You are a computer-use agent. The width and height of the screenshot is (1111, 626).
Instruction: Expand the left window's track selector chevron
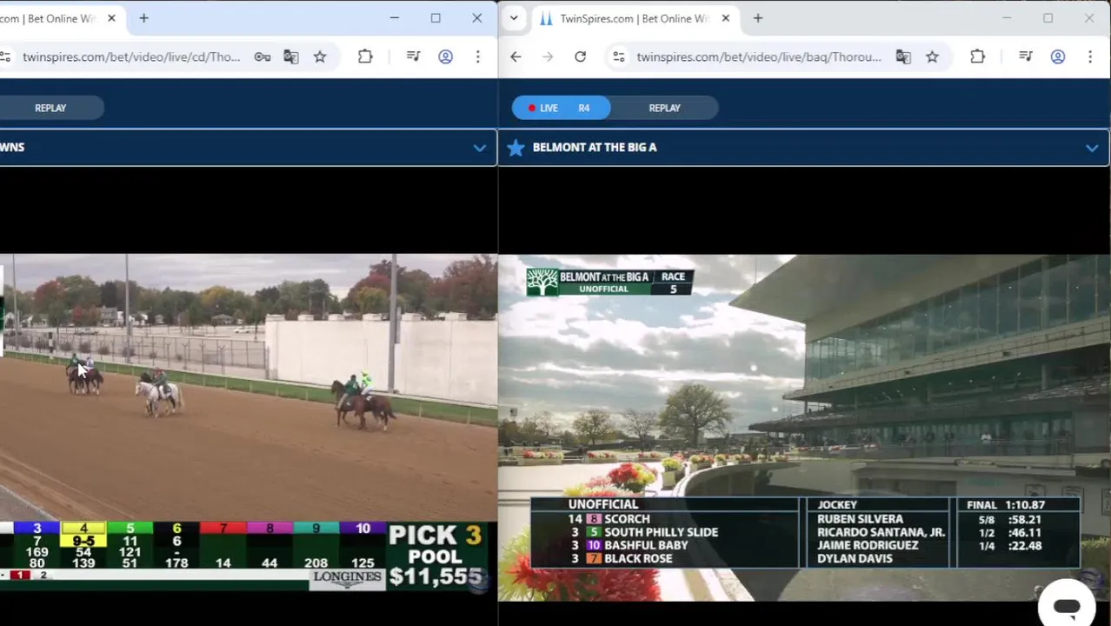479,148
